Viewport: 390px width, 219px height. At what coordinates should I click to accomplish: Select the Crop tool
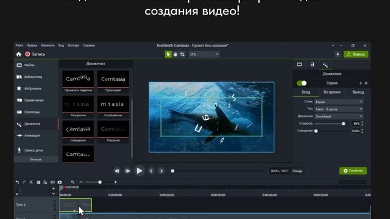[182, 54]
